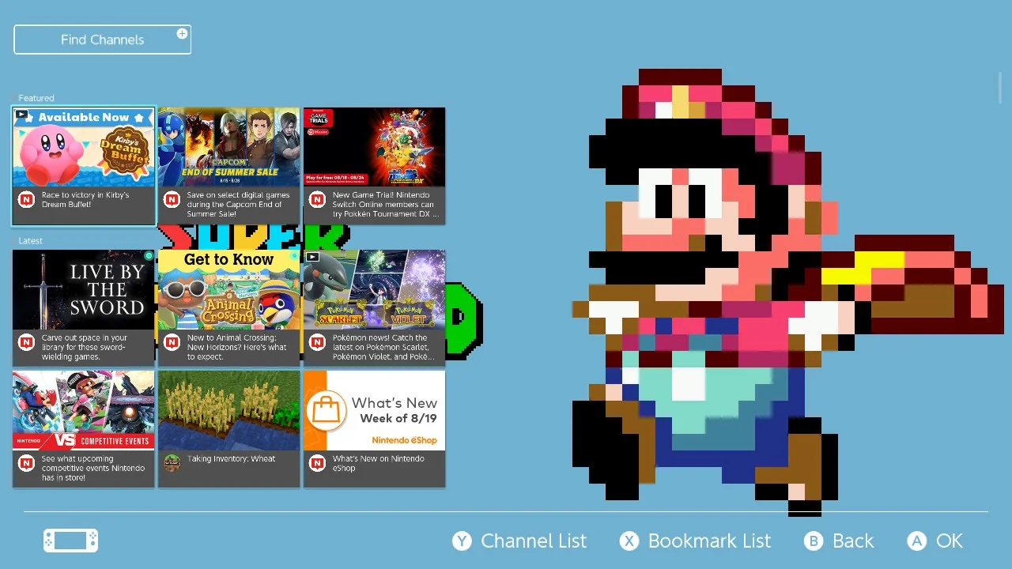The height and width of the screenshot is (569, 1012).
Task: Click text "Taking Inventory: Wheat"
Action: coord(231,458)
